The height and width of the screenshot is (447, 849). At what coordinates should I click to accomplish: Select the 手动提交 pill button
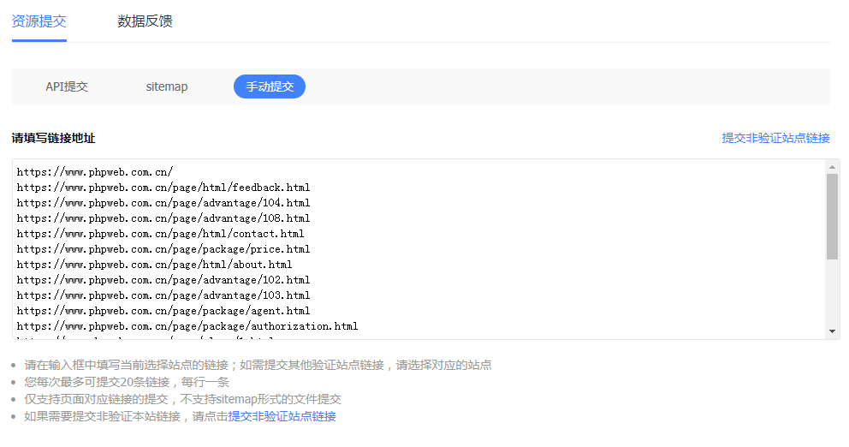coord(269,86)
